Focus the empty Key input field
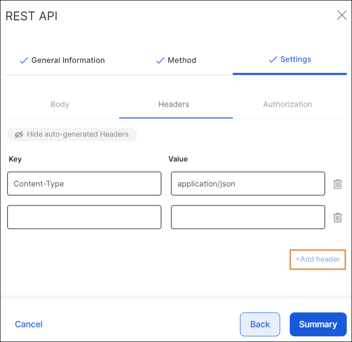The image size is (352, 342). 84,217
